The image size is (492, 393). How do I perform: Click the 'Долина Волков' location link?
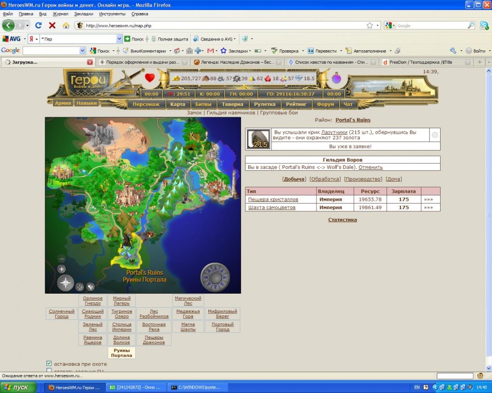[121, 340]
